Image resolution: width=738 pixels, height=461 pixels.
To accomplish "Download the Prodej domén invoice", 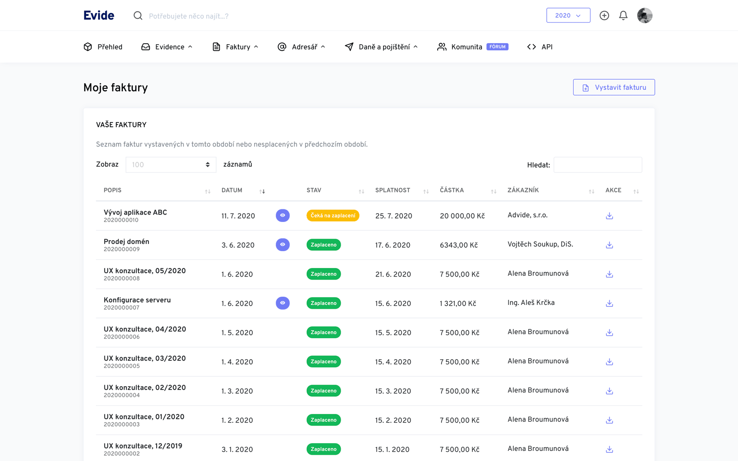I will pos(609,245).
